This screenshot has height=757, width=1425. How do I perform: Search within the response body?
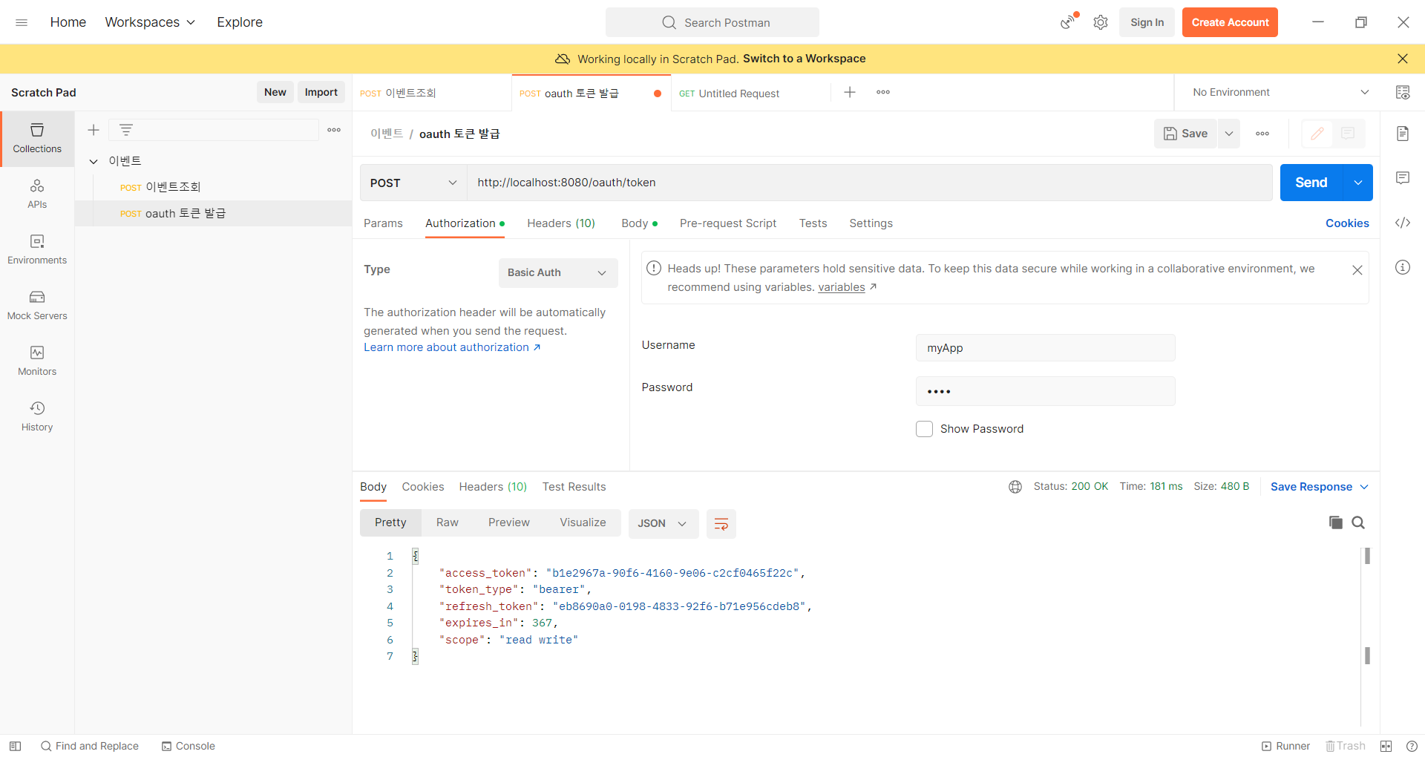1358,522
